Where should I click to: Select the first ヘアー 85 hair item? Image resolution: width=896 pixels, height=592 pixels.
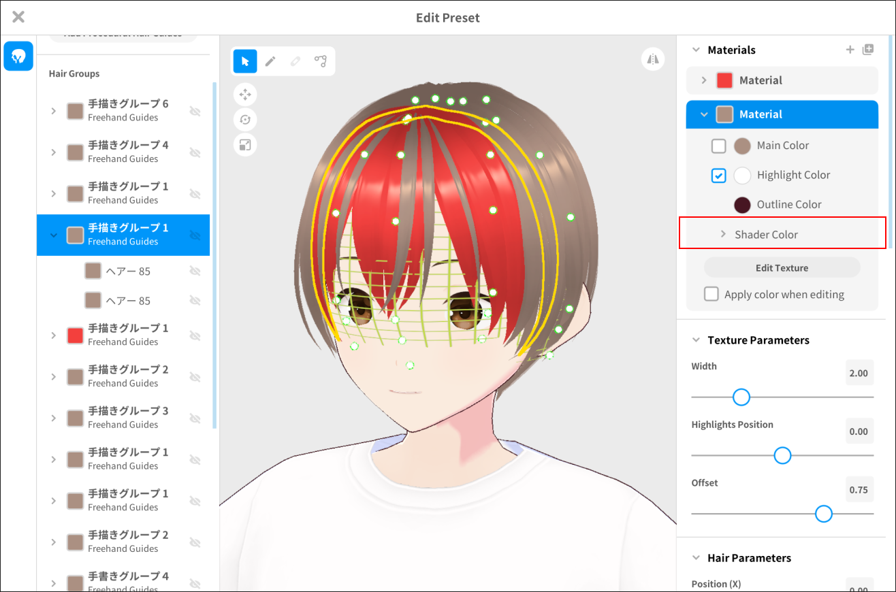(127, 272)
